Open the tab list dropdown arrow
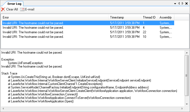The image size is (190, 112). point(175,3)
